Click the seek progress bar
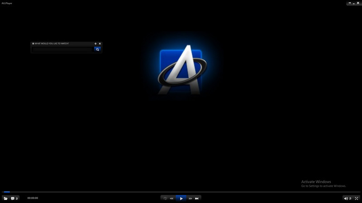The height and width of the screenshot is (203, 362). coord(181,192)
